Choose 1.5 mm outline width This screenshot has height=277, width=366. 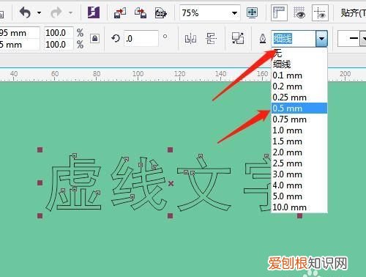pyautogui.click(x=299, y=141)
